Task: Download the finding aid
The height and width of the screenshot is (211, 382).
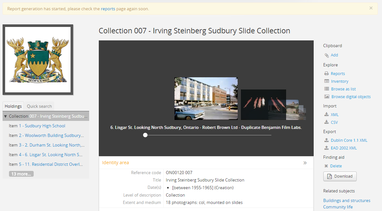Action: [x=340, y=176]
